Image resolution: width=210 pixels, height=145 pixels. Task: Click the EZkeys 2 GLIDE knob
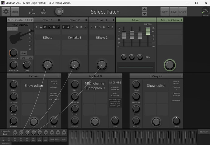176,120
